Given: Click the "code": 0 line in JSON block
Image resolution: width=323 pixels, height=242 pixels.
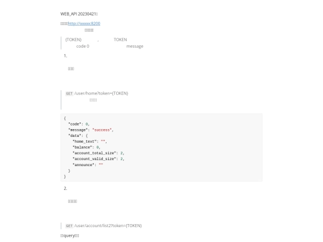Looking at the screenshot, I should pos(79,124).
